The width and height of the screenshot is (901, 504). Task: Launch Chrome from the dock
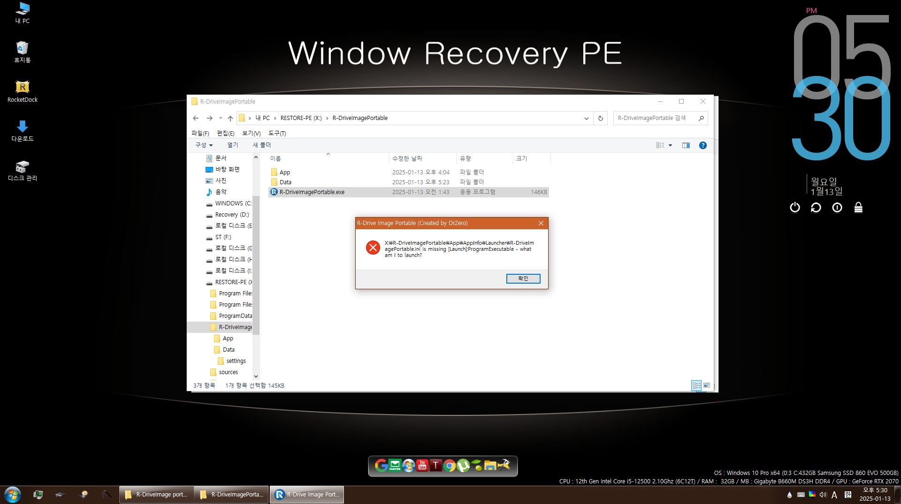pos(450,466)
